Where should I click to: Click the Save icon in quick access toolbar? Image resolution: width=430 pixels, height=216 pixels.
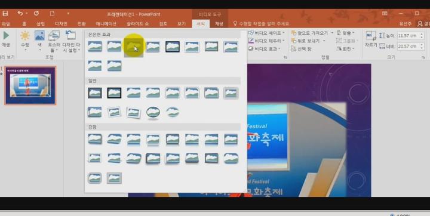click(5, 14)
